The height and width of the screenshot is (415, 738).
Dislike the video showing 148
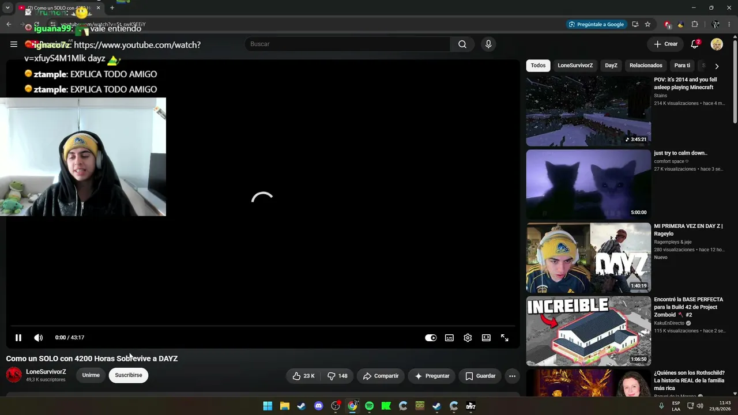(337, 376)
